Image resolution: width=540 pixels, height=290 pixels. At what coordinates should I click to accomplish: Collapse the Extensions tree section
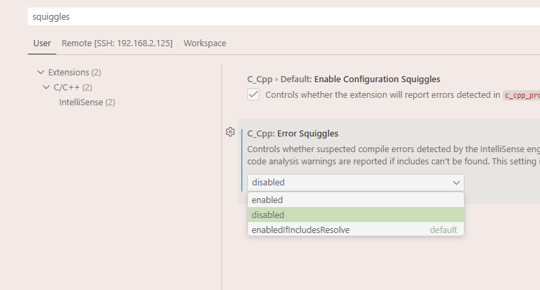point(41,72)
